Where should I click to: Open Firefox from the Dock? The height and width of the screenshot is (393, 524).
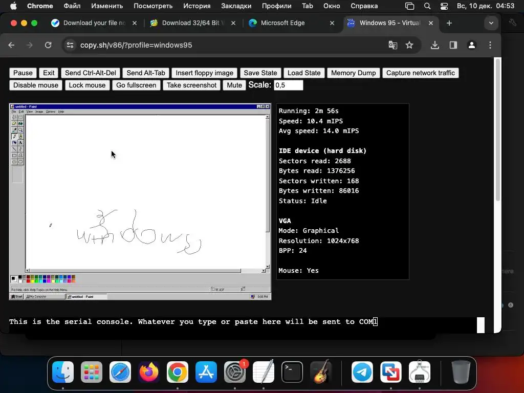click(149, 372)
